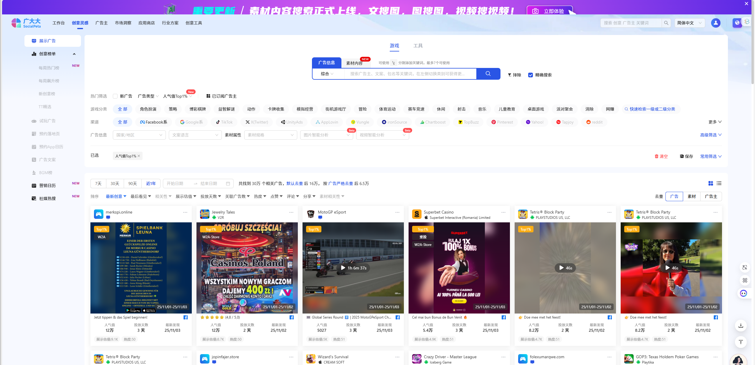The height and width of the screenshot is (365, 755).
Task: Play the 46s Tetris Block Party video
Action: tap(565, 268)
